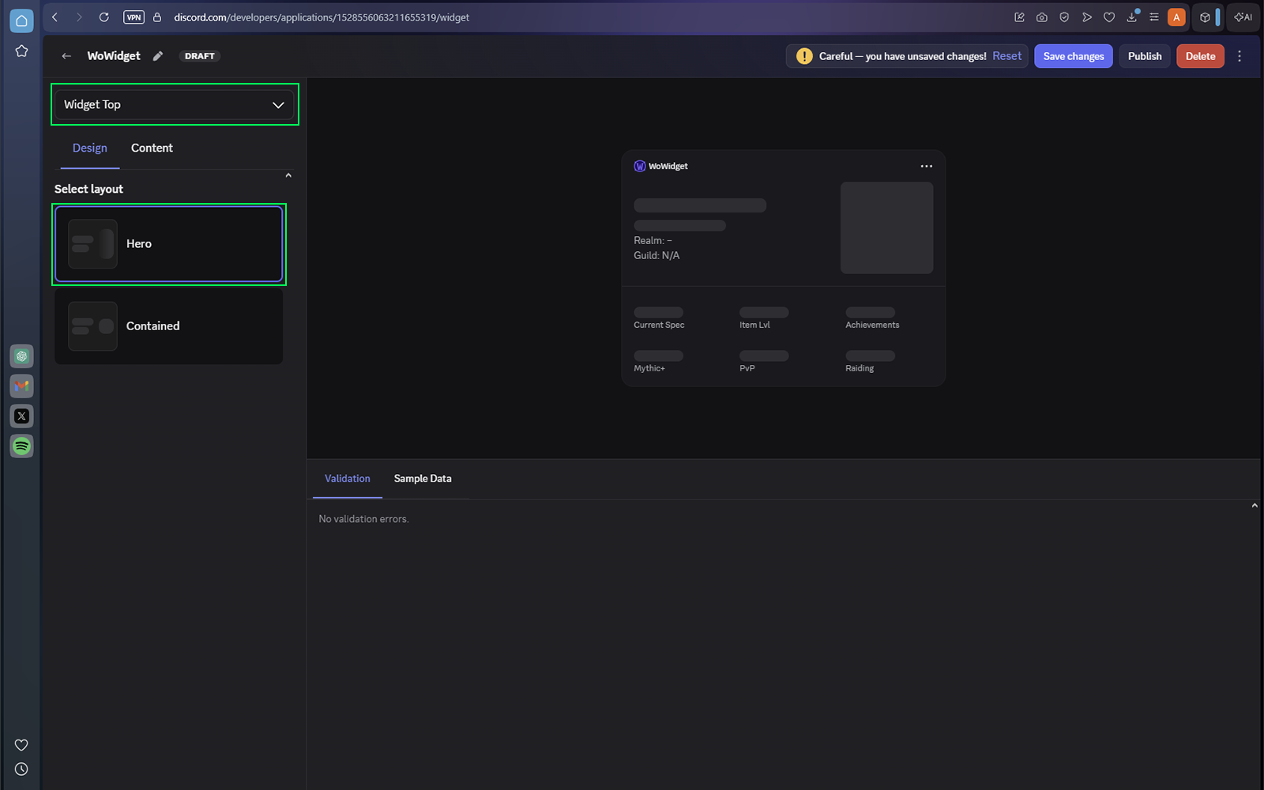The image size is (1264, 790).
Task: Click the Realm text in preview
Action: tap(653, 240)
